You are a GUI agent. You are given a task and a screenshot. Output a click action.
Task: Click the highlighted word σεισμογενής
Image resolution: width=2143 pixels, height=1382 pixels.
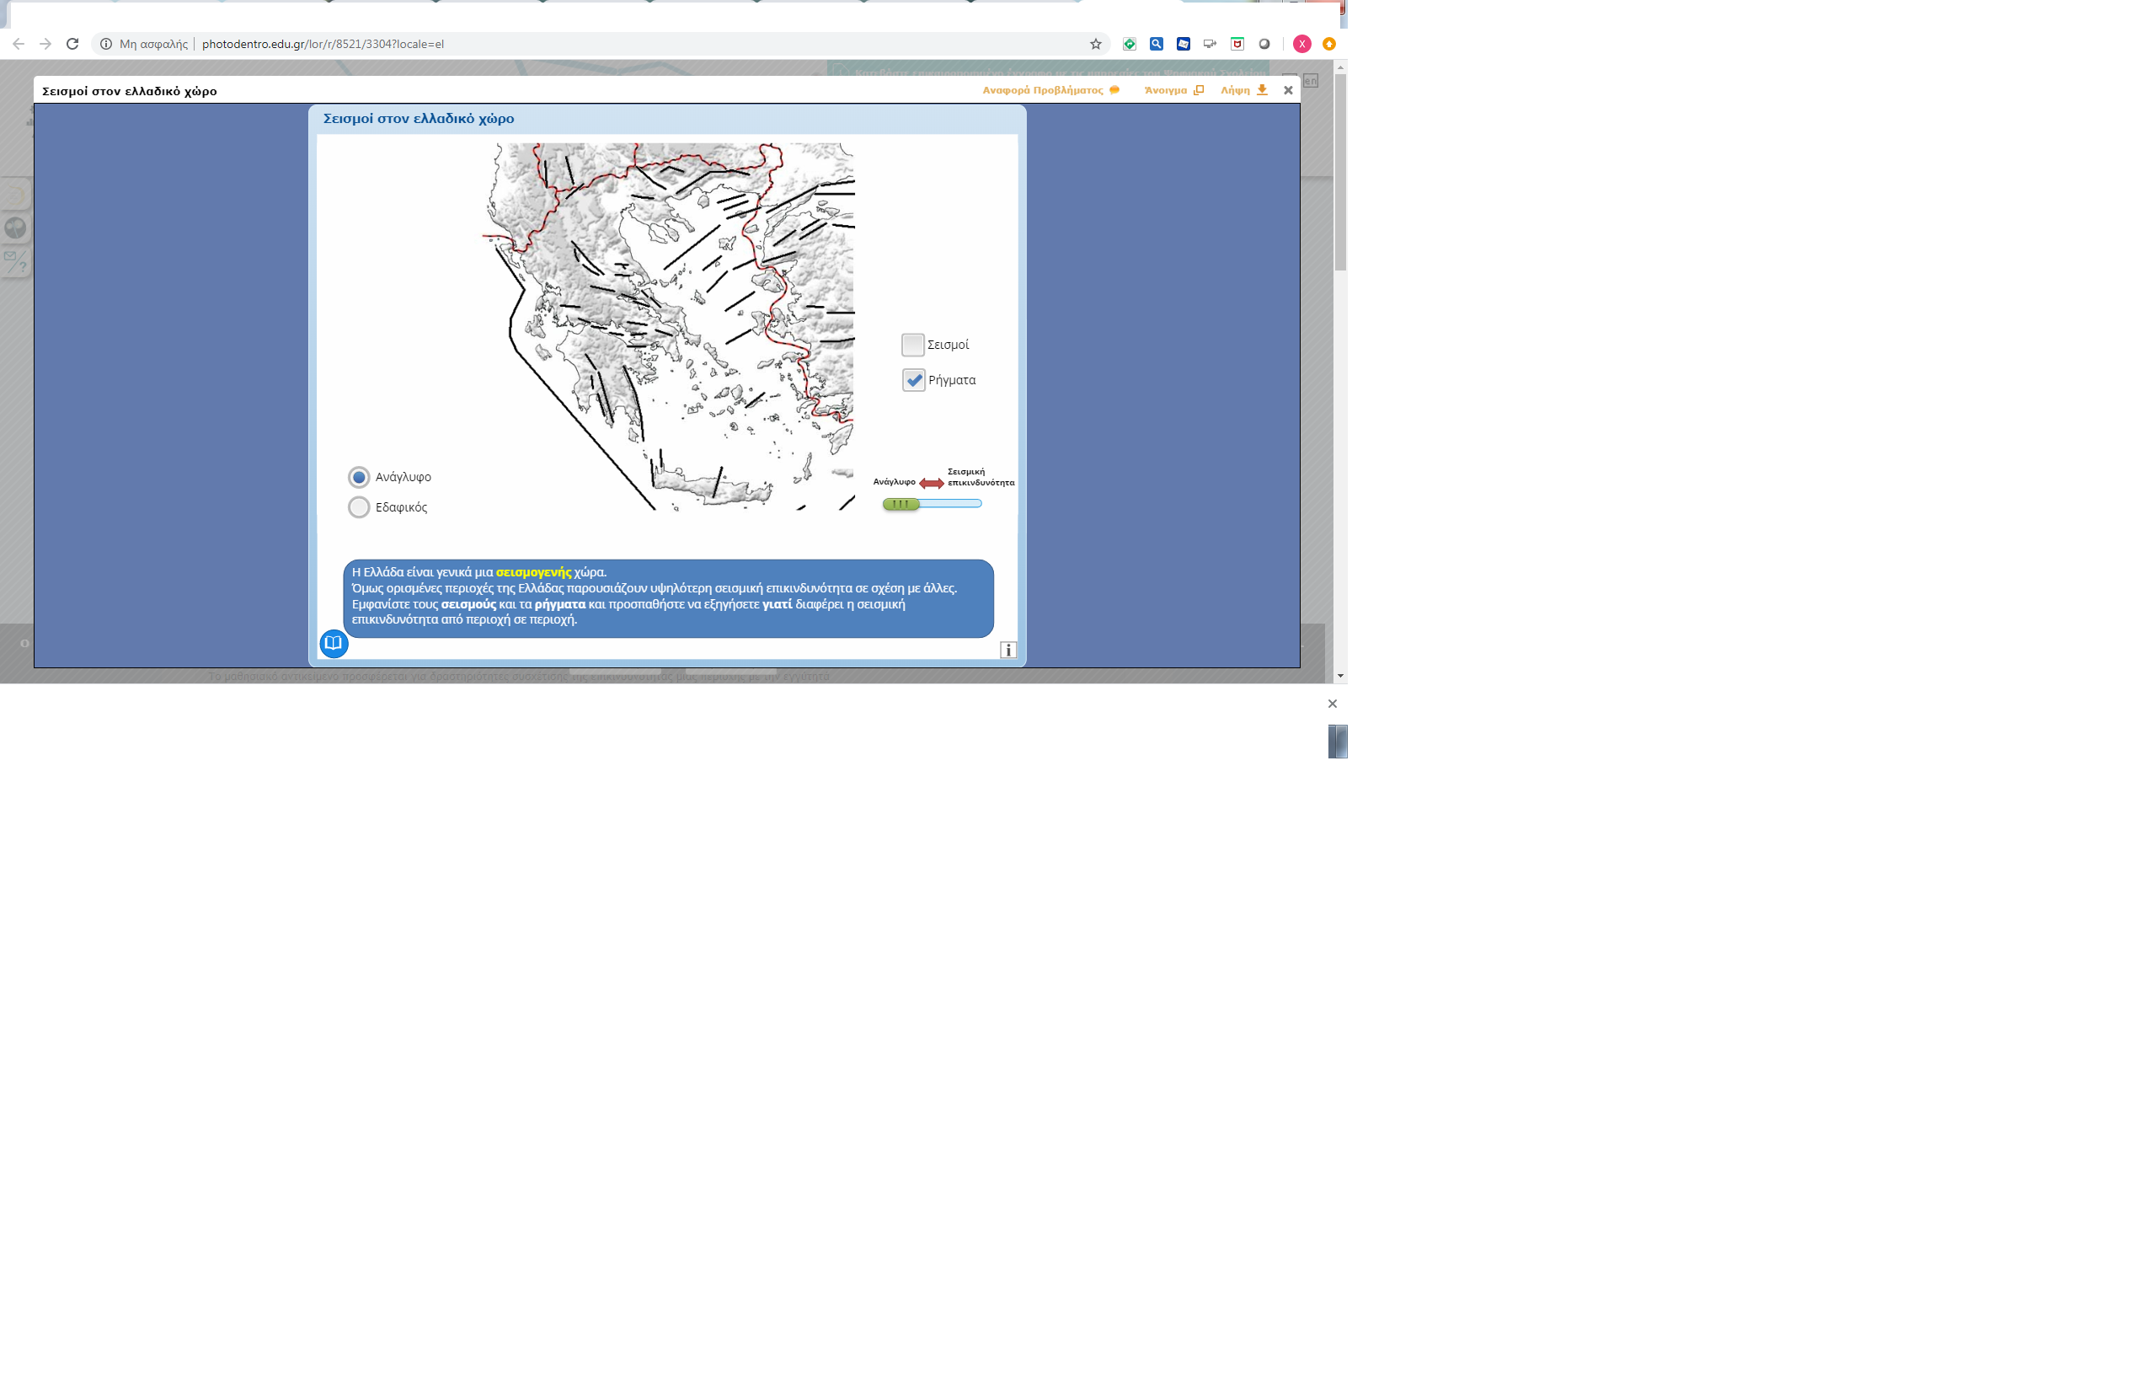pos(534,572)
